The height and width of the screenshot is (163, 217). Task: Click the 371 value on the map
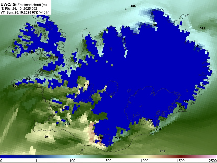pyautogui.click(x=202, y=28)
